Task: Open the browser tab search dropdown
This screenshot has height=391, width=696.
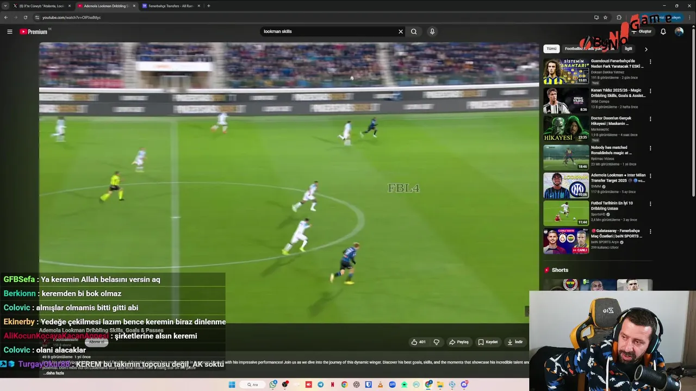Action: point(5,6)
